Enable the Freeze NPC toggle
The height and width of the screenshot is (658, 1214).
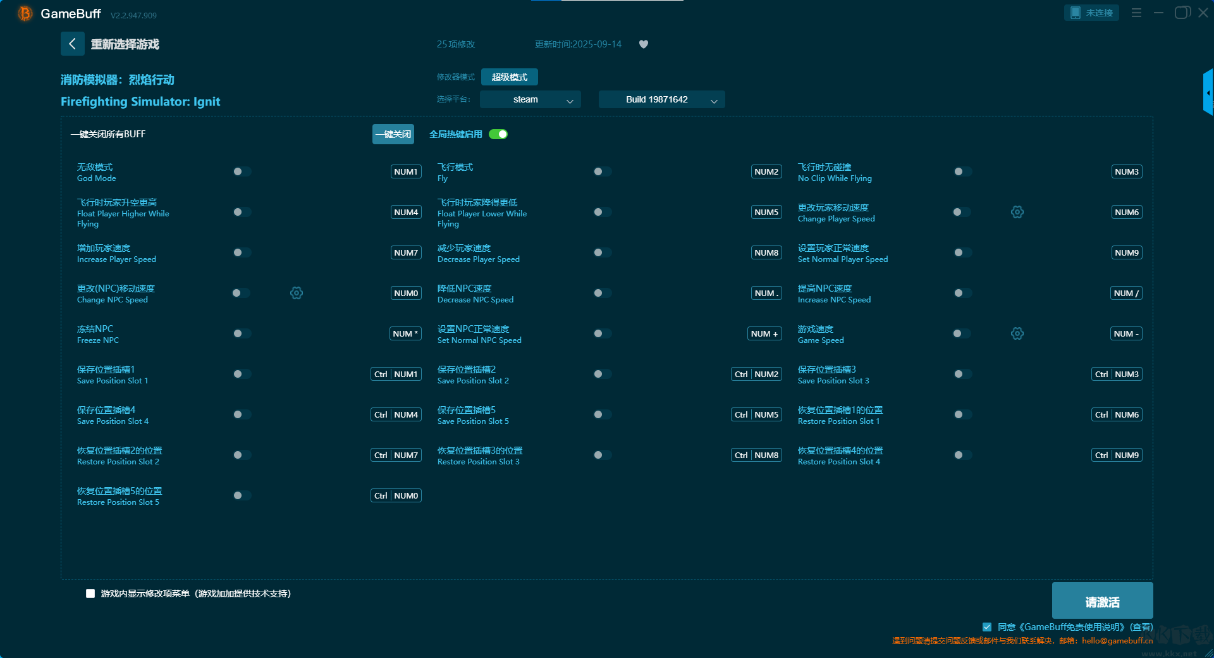click(242, 333)
